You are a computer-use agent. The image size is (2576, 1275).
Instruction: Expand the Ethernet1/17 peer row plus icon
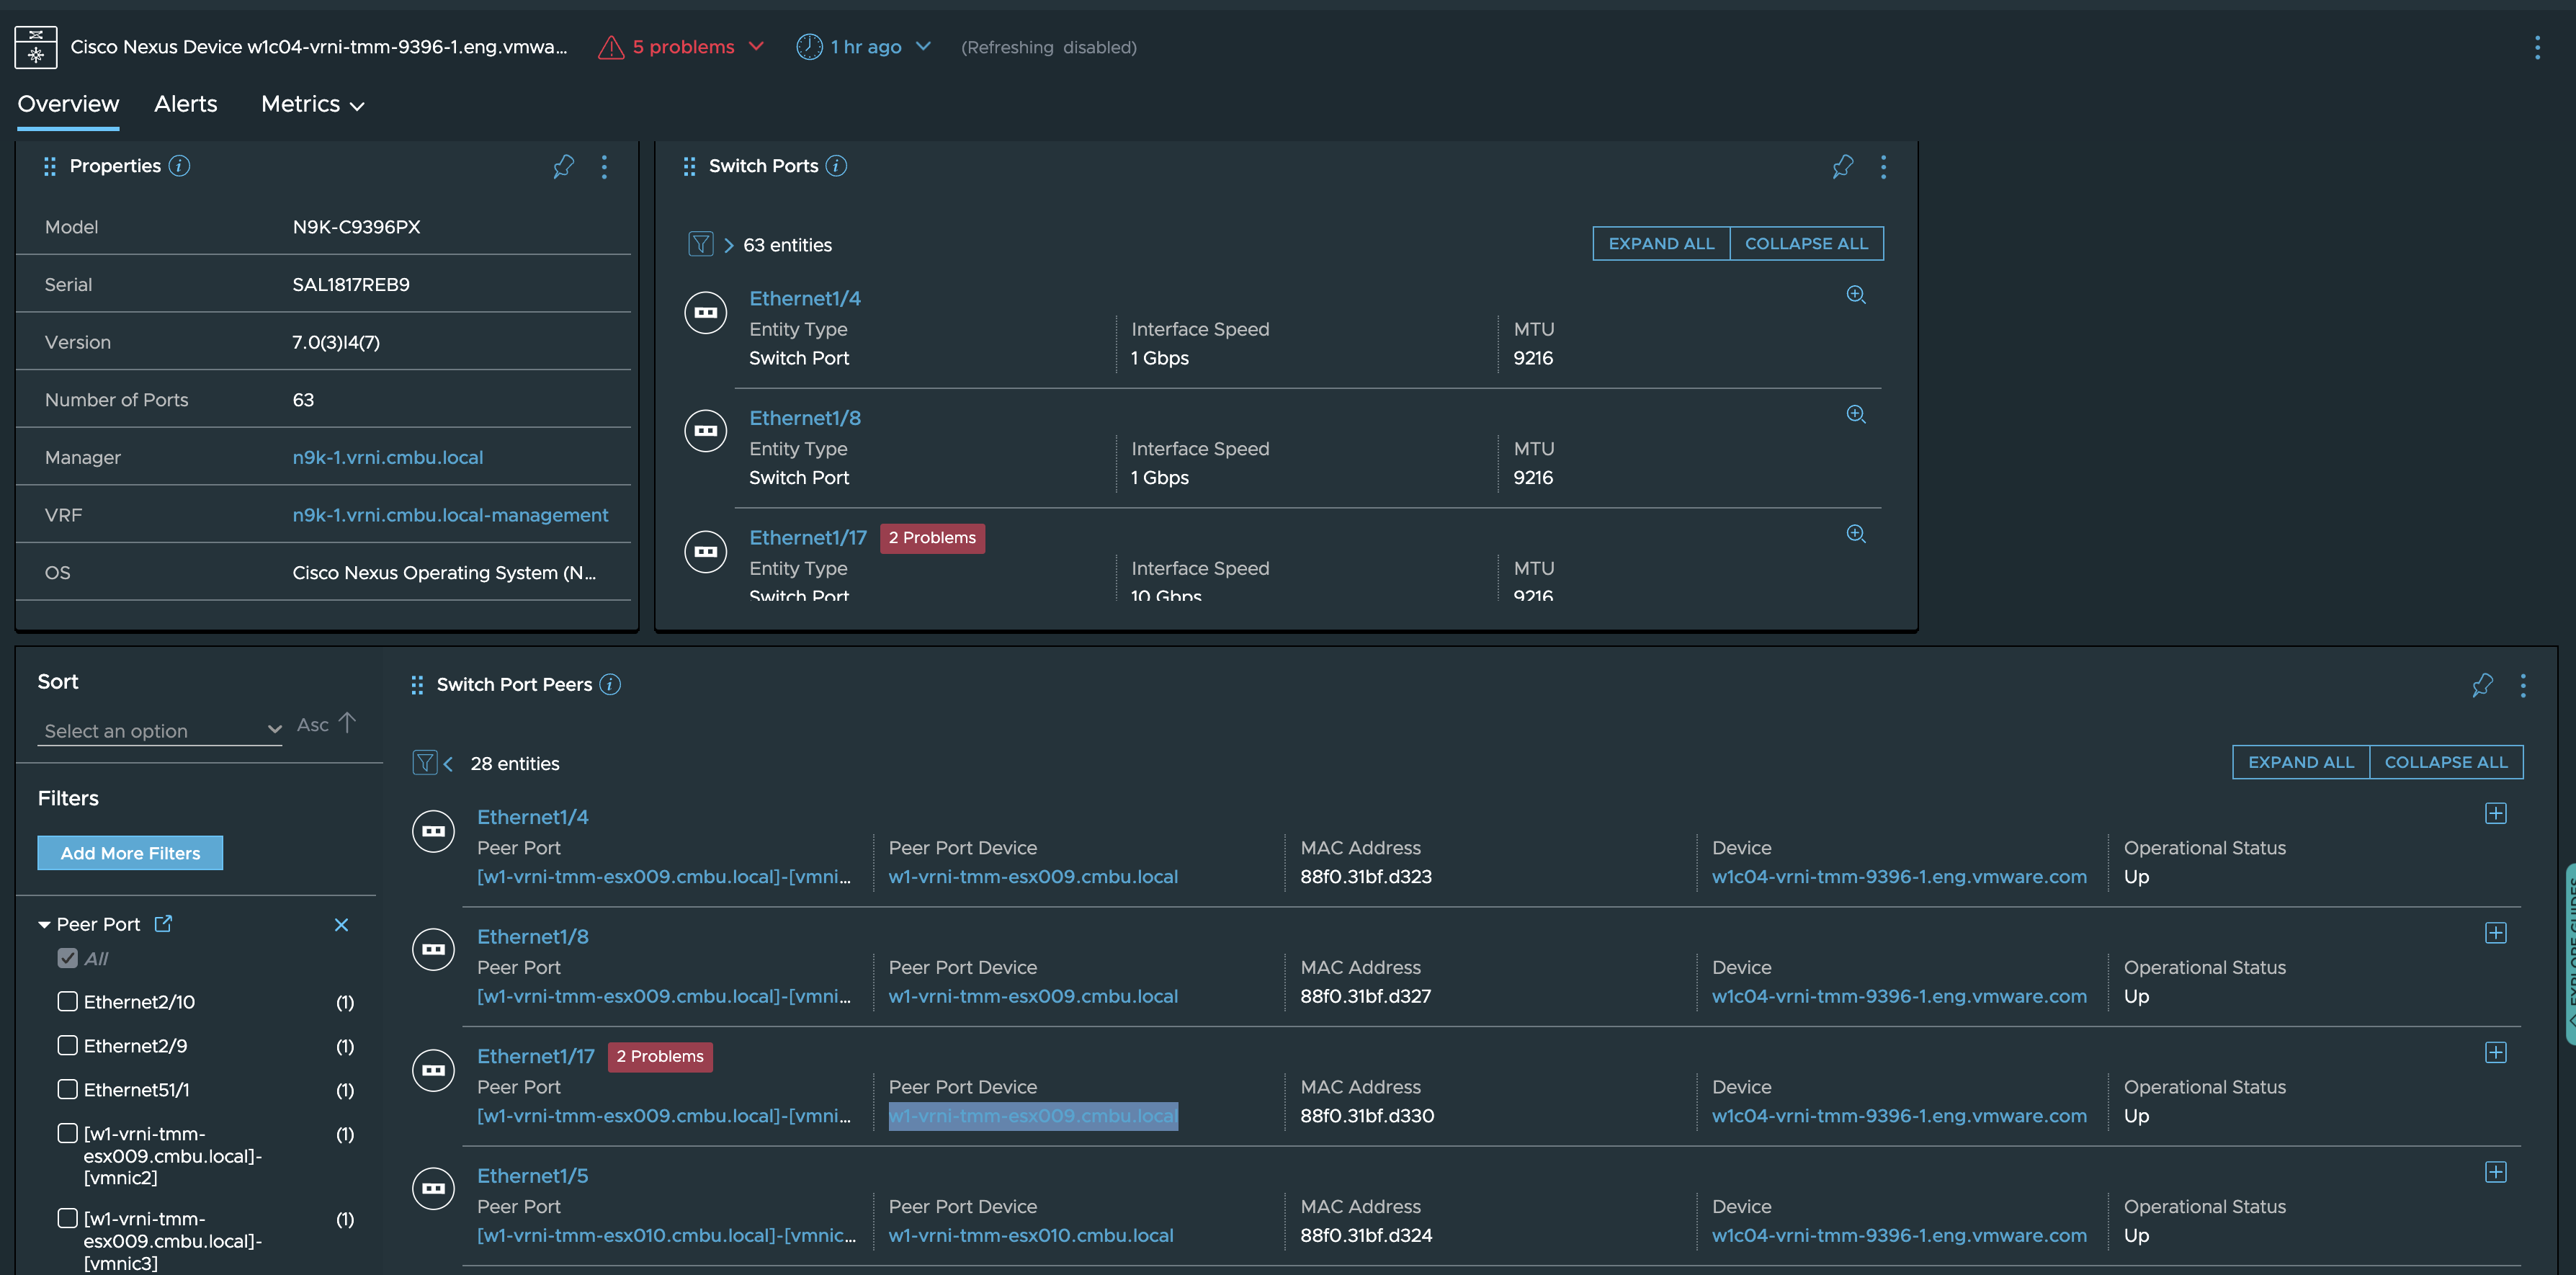pos(2496,1053)
